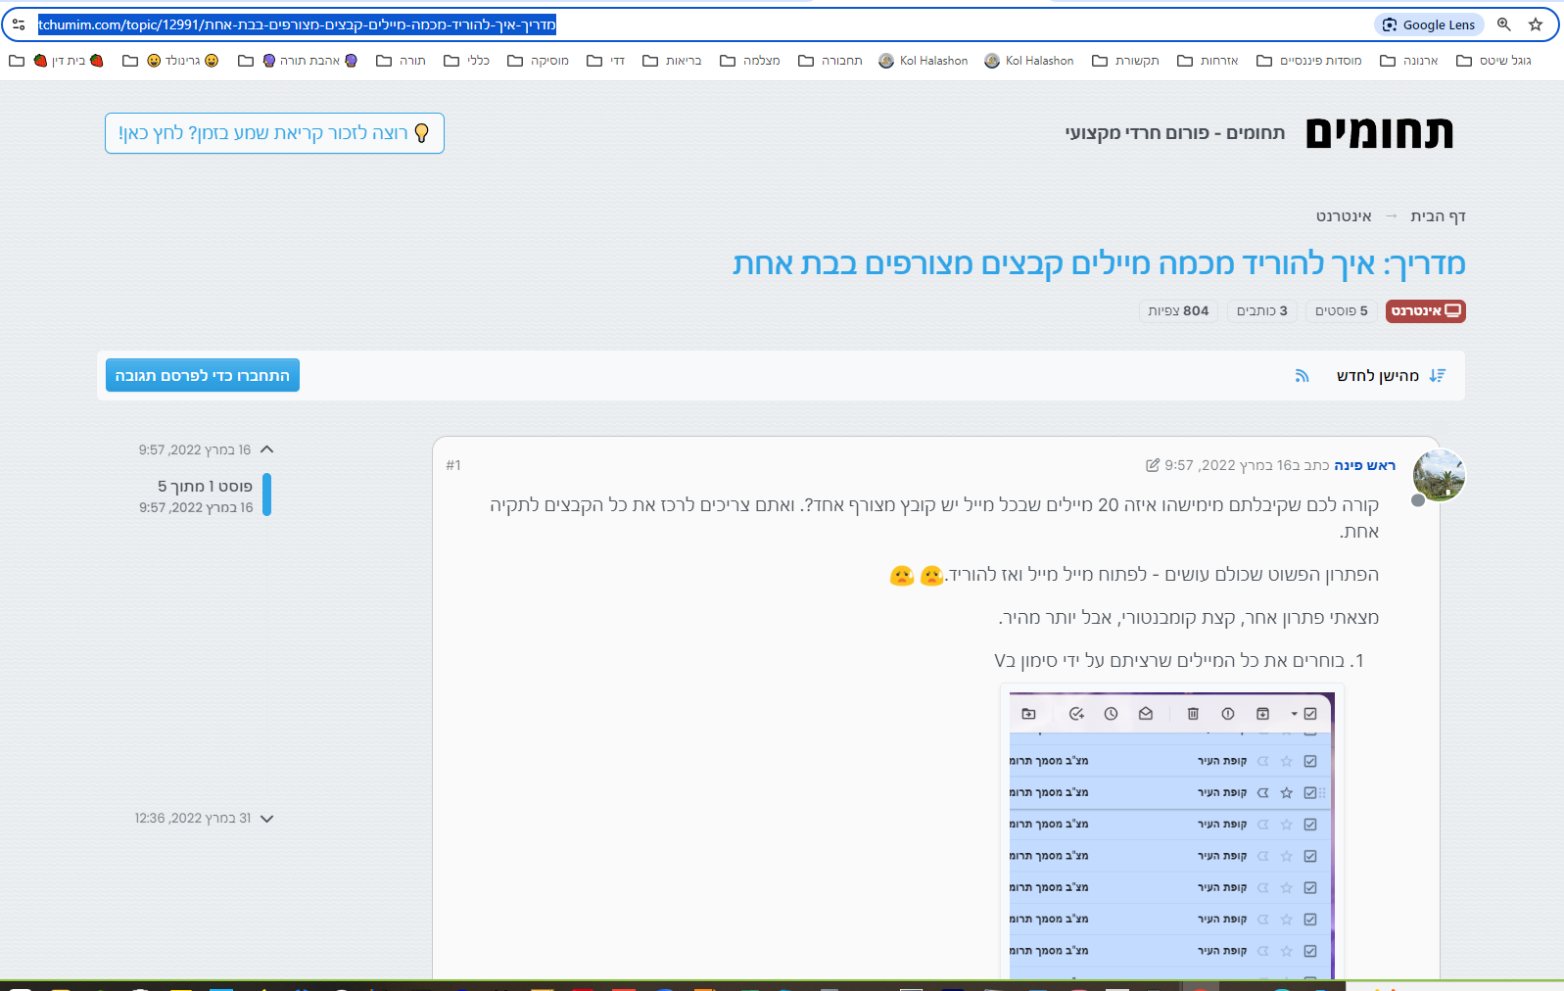The image size is (1564, 991).
Task: Open the sort menu מהישן לחדש
Action: click(1391, 376)
